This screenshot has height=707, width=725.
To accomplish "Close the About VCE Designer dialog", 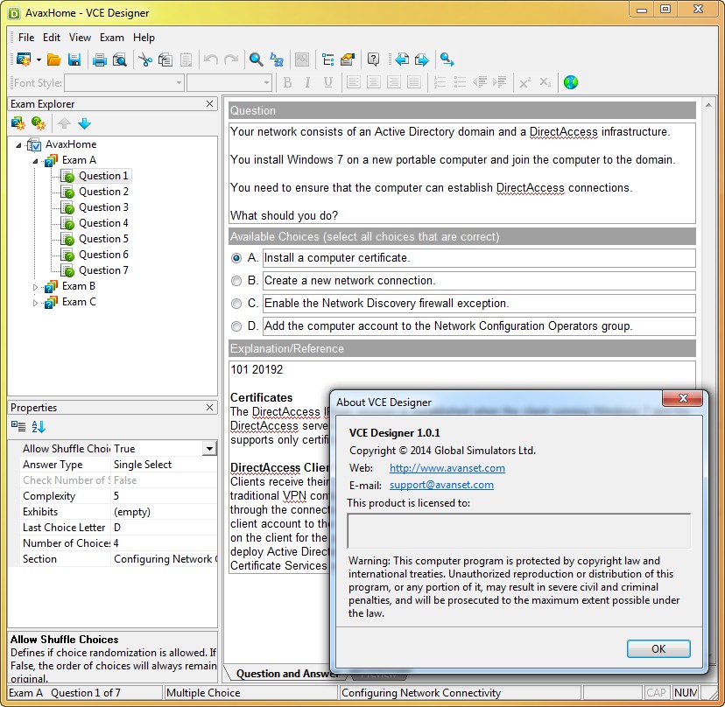I will [x=682, y=398].
